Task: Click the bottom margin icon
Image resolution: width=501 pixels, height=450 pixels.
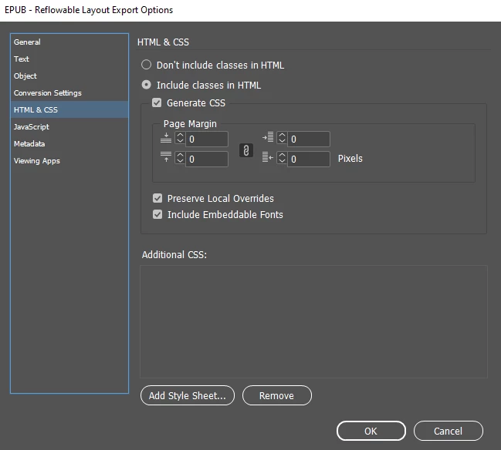Action: pyautogui.click(x=166, y=157)
